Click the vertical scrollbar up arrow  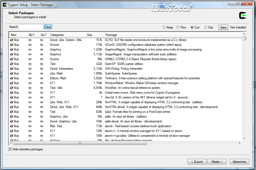(x=244, y=34)
